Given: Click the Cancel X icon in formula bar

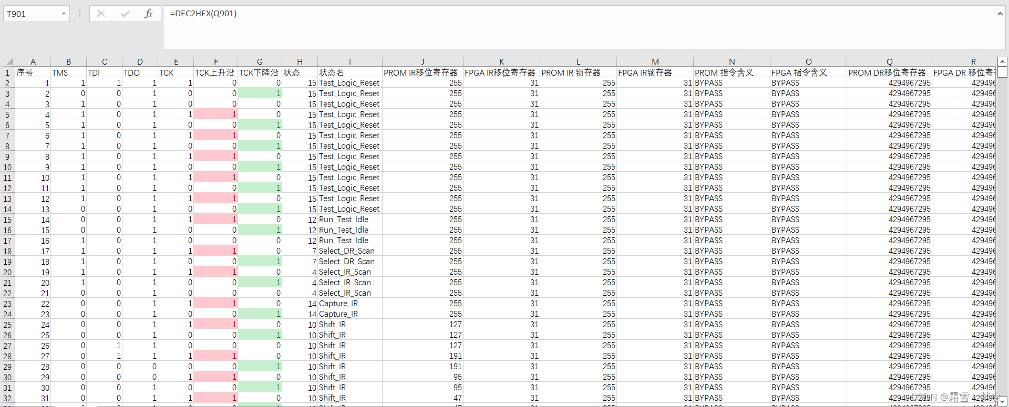Looking at the screenshot, I should click(x=101, y=14).
